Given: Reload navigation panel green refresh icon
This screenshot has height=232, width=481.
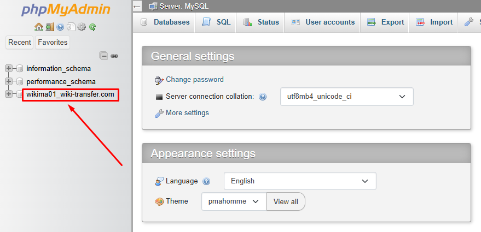Looking at the screenshot, I should click(92, 27).
